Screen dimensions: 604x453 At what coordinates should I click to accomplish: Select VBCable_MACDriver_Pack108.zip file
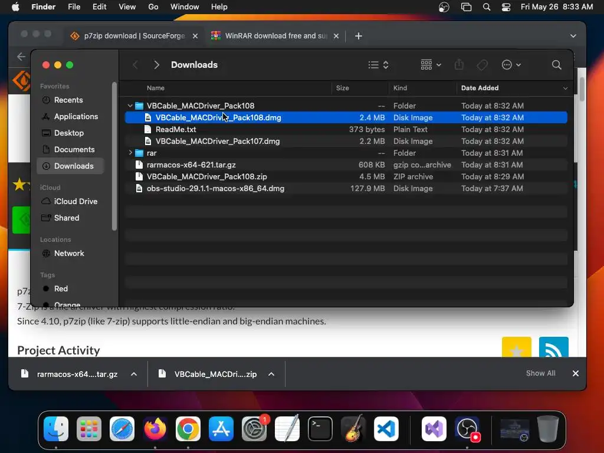click(x=346, y=177)
